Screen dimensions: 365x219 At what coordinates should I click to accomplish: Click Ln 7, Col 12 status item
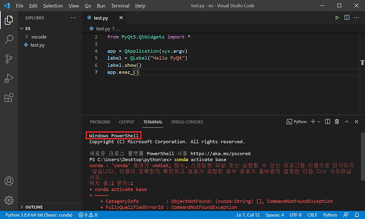pyautogui.click(x=248, y=215)
